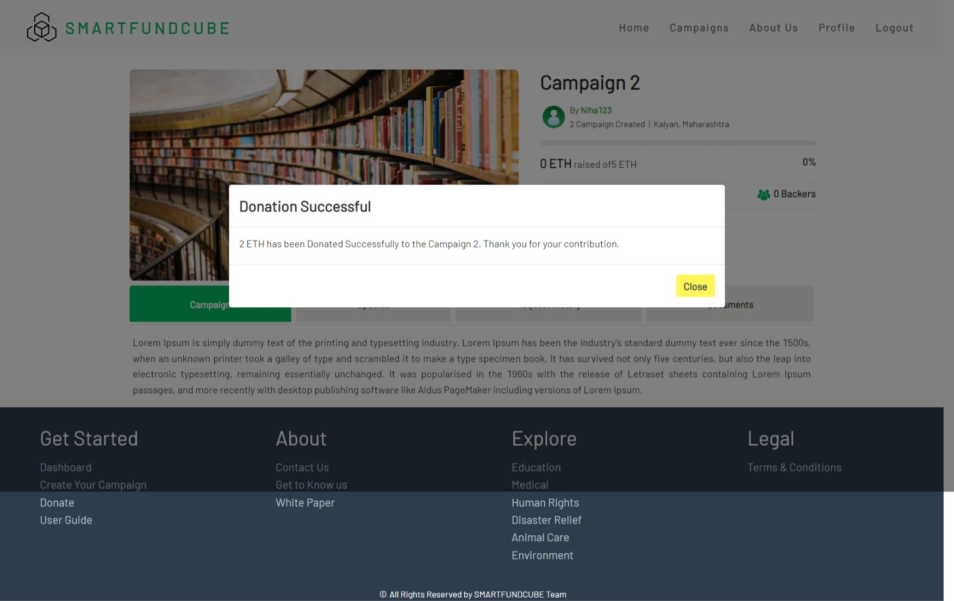Screen dimensions: 954x601
Task: Select the Campaign details tab
Action: (210, 304)
